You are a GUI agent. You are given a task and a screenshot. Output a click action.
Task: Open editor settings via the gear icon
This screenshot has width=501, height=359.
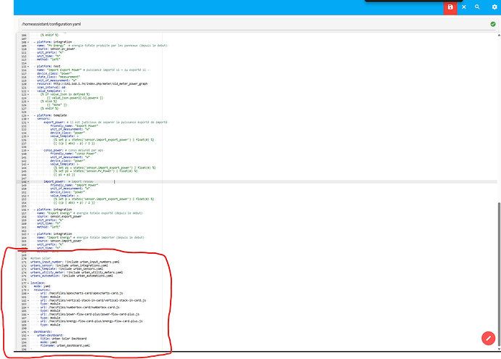(494, 7)
